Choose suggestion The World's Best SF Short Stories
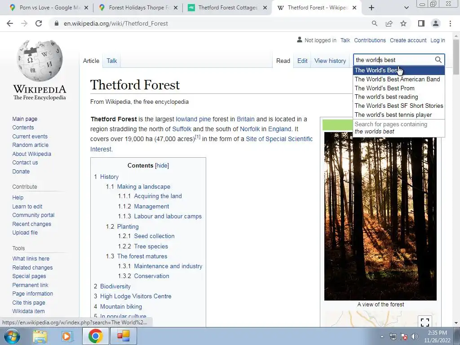The width and height of the screenshot is (460, 345). [x=399, y=106]
